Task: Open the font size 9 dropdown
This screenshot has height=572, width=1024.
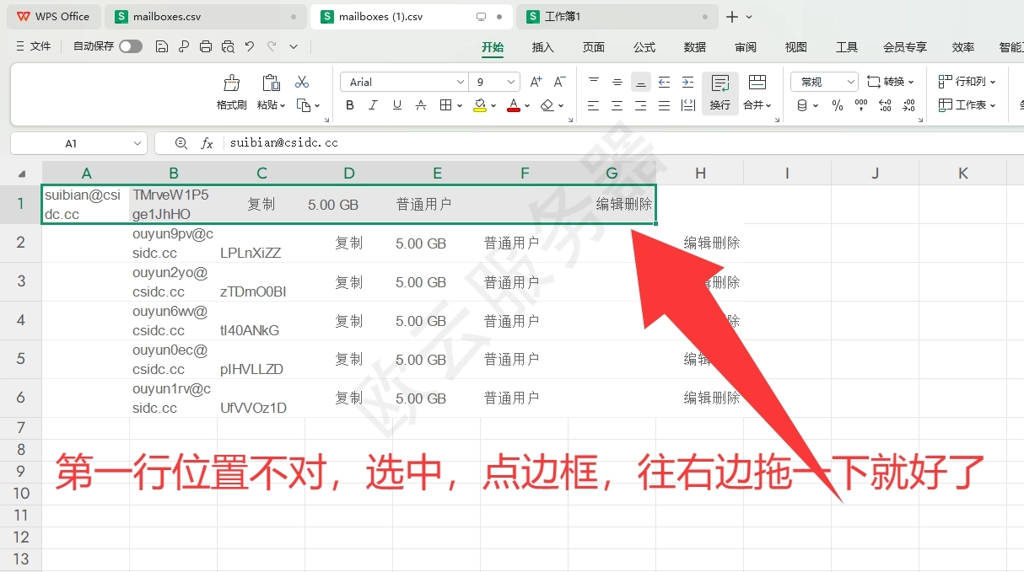Action: pos(512,82)
